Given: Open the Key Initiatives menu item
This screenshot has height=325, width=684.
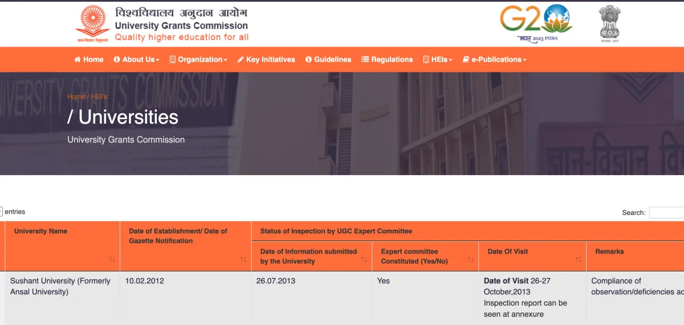Looking at the screenshot, I should pyautogui.click(x=266, y=59).
